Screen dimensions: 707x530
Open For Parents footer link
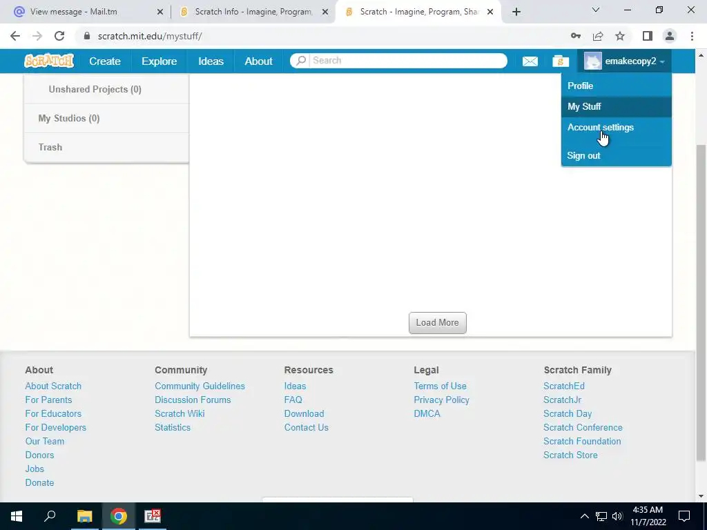coord(48,400)
